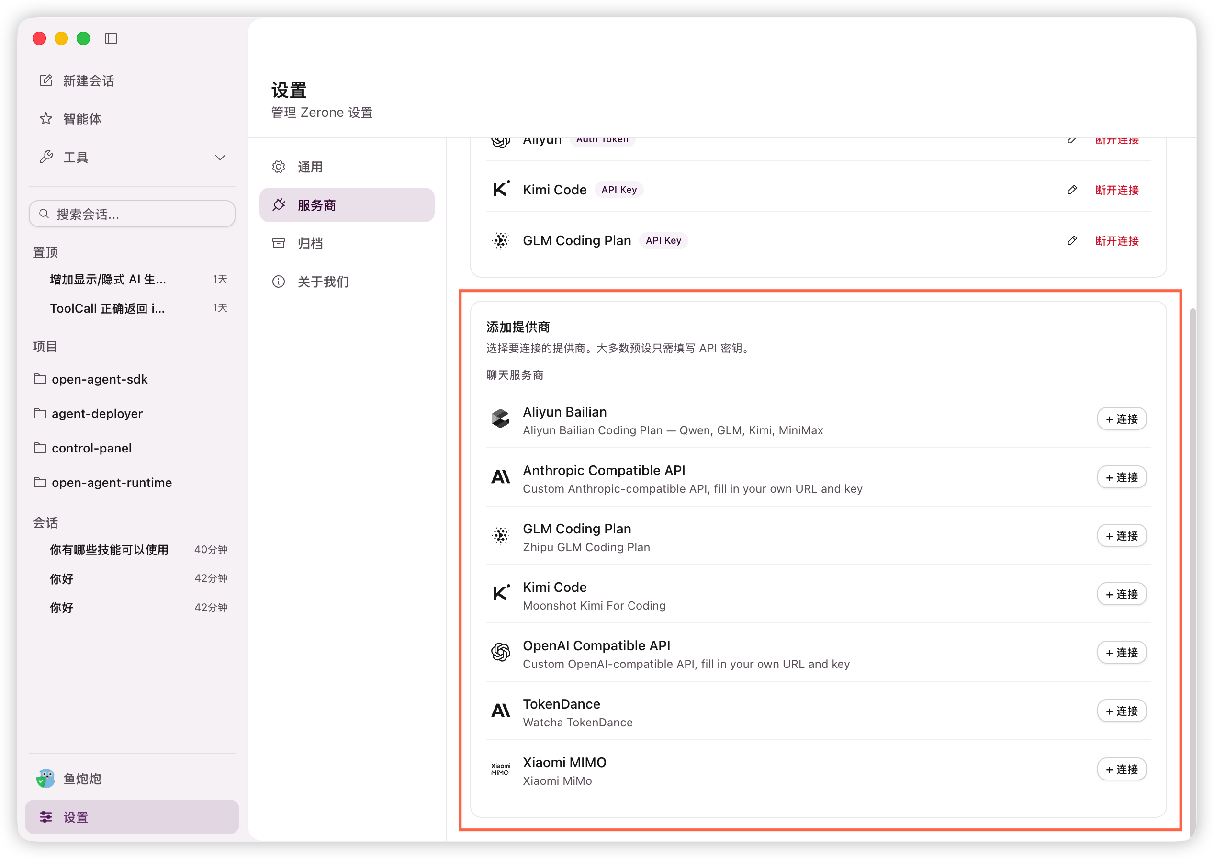Image resolution: width=1214 pixels, height=859 pixels.
Task: Click the new conversation compose icon
Action: pyautogui.click(x=46, y=80)
